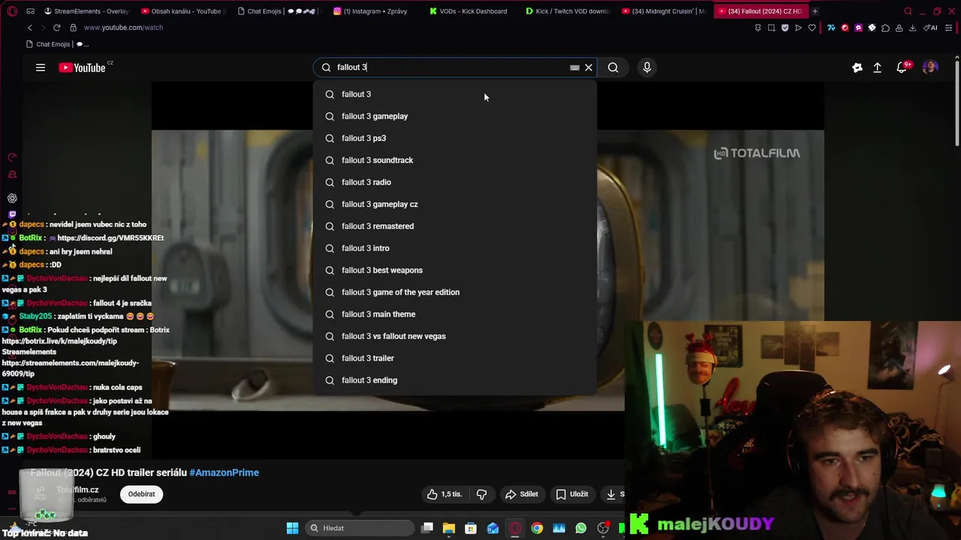The height and width of the screenshot is (540, 961).
Task: Open streamelements.com tip link in chat
Action: point(70,368)
